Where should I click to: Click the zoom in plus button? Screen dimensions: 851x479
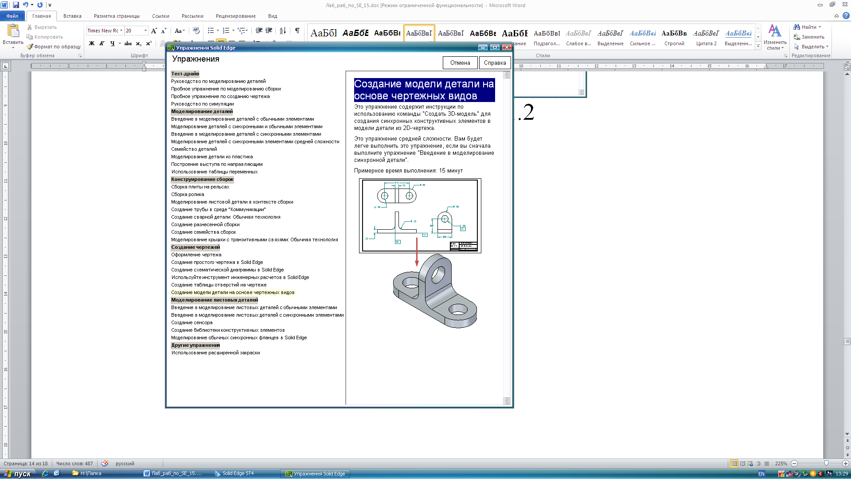tap(845, 463)
